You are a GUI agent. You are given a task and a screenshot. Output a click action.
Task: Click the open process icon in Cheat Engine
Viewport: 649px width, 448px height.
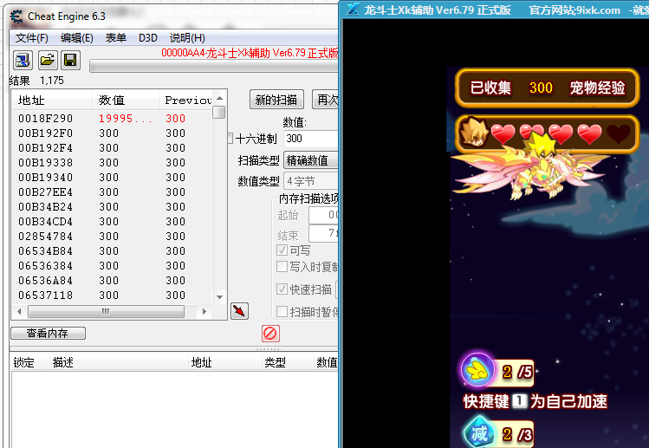(23, 61)
